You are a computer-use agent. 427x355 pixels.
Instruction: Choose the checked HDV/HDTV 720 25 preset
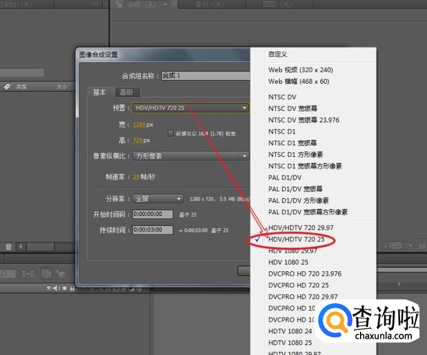coord(296,239)
